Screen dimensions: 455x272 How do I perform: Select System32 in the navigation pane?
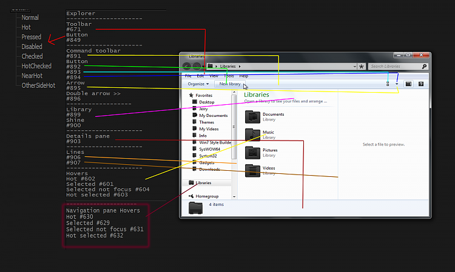[207, 156]
